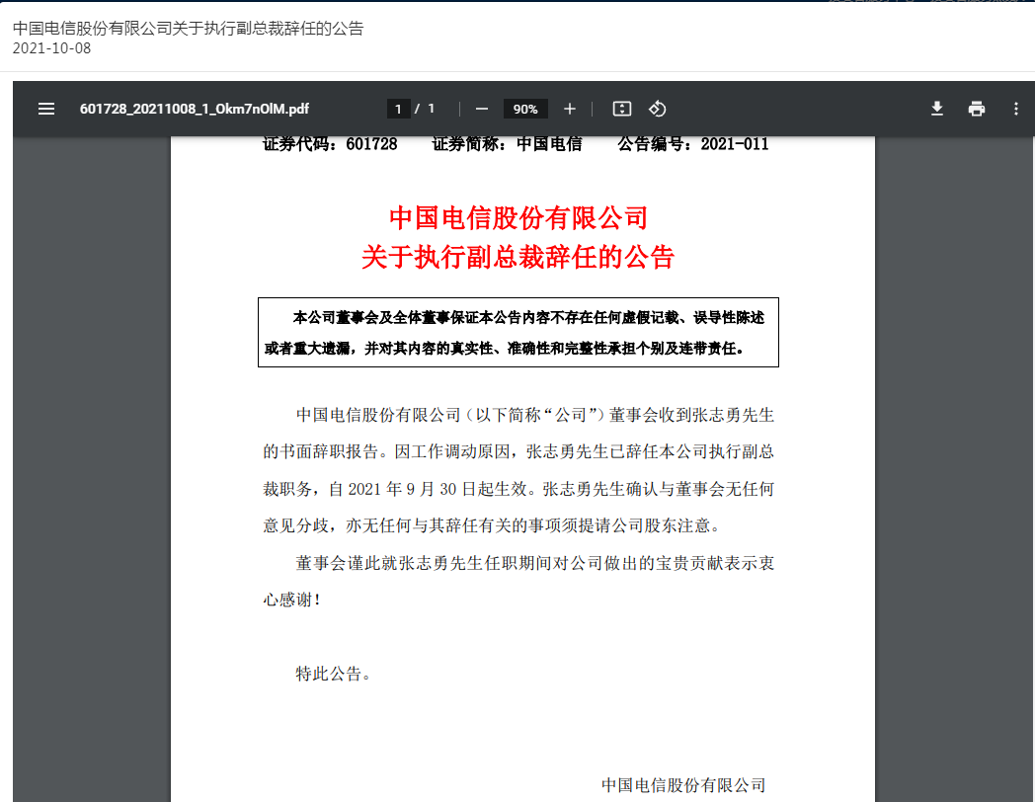The image size is (1035, 802).
Task: Click the fit to page icon
Action: pyautogui.click(x=622, y=109)
